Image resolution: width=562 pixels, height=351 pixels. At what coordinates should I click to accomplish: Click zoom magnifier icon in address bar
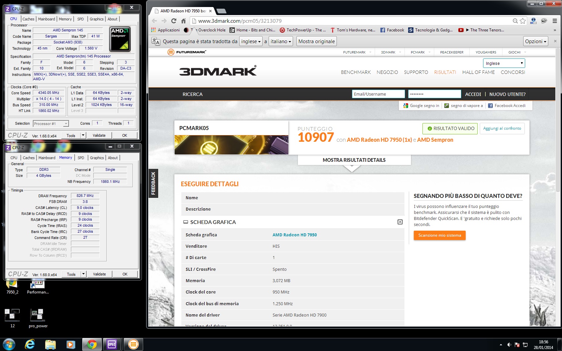click(x=515, y=21)
